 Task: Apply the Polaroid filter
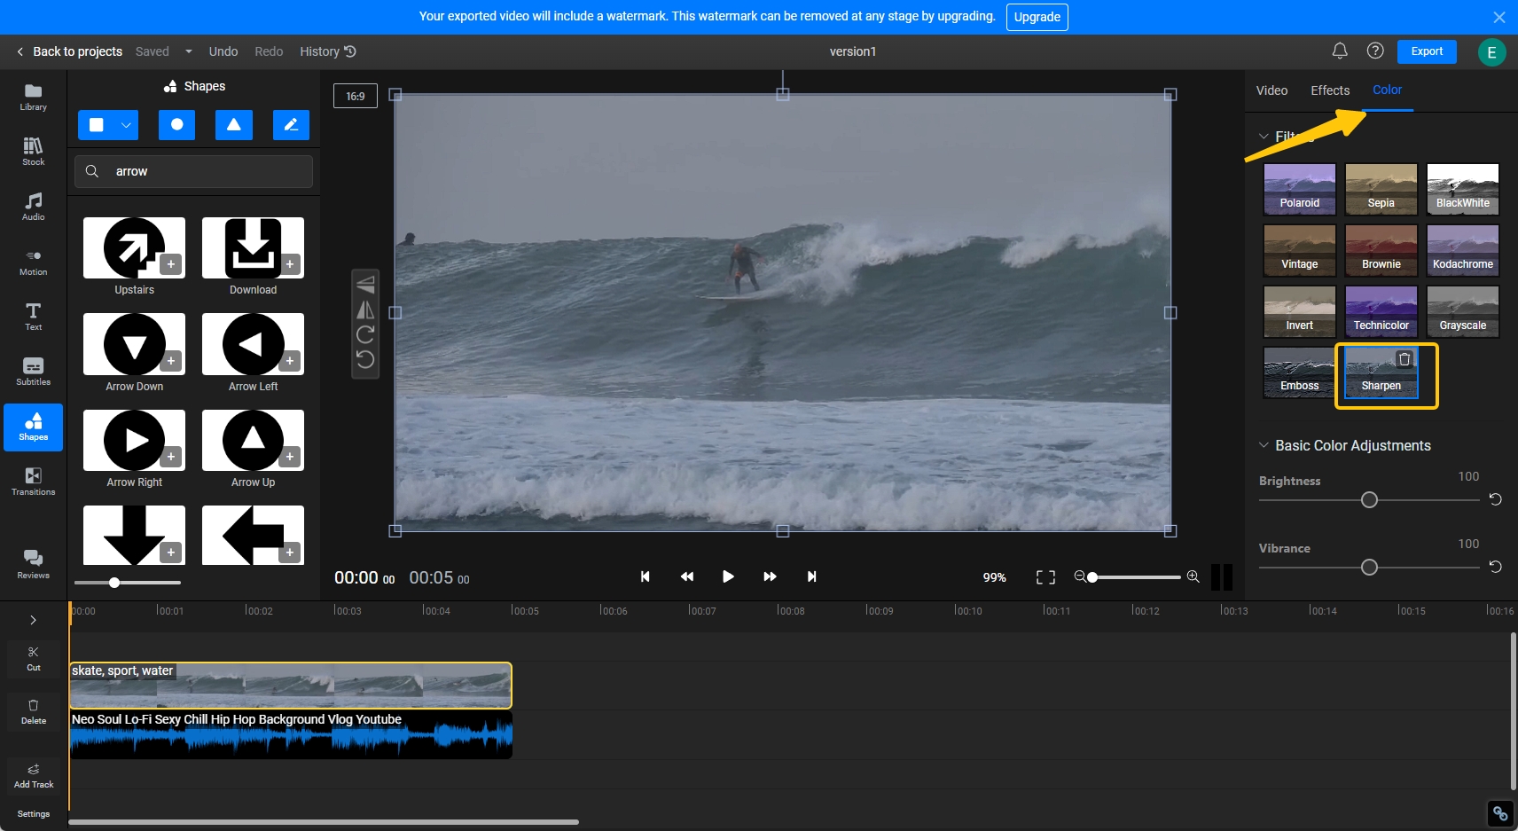tap(1299, 189)
